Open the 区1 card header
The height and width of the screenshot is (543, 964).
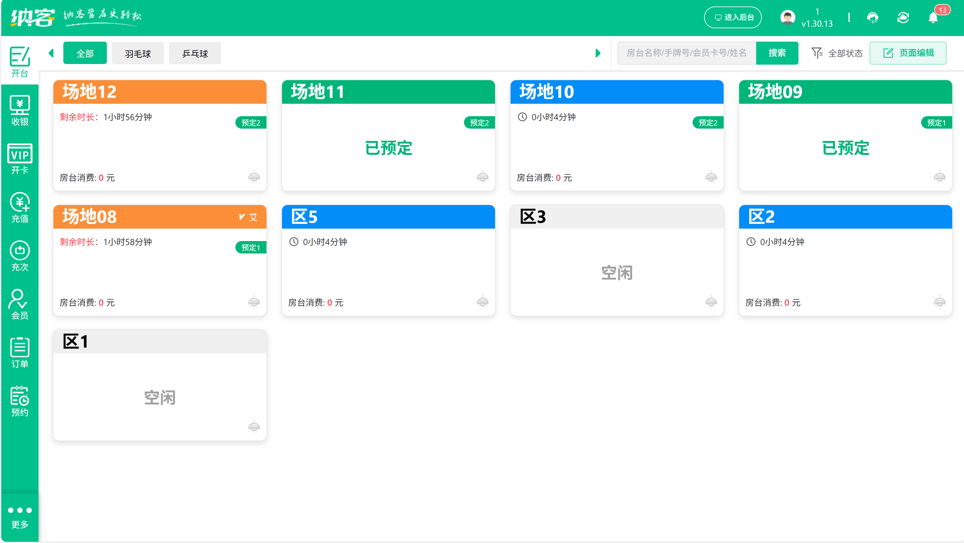[160, 342]
